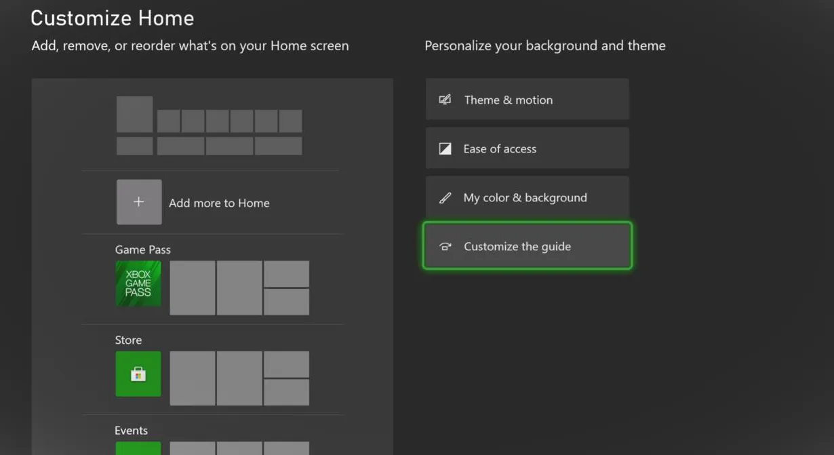This screenshot has height=455, width=834.
Task: Select the Home layout preview at top
Action: pyautogui.click(x=209, y=125)
